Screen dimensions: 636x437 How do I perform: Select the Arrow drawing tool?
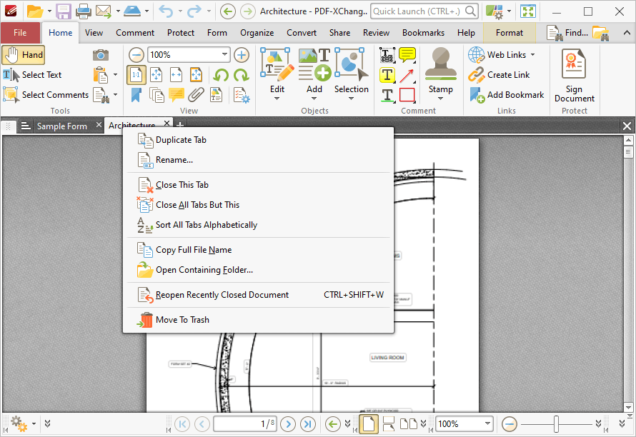click(407, 75)
